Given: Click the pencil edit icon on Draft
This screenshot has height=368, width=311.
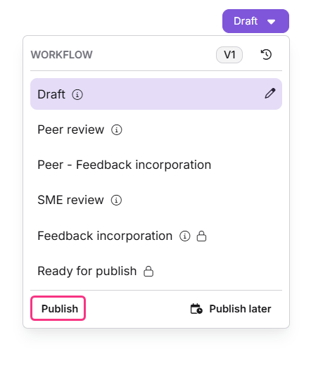Looking at the screenshot, I should coord(270,94).
